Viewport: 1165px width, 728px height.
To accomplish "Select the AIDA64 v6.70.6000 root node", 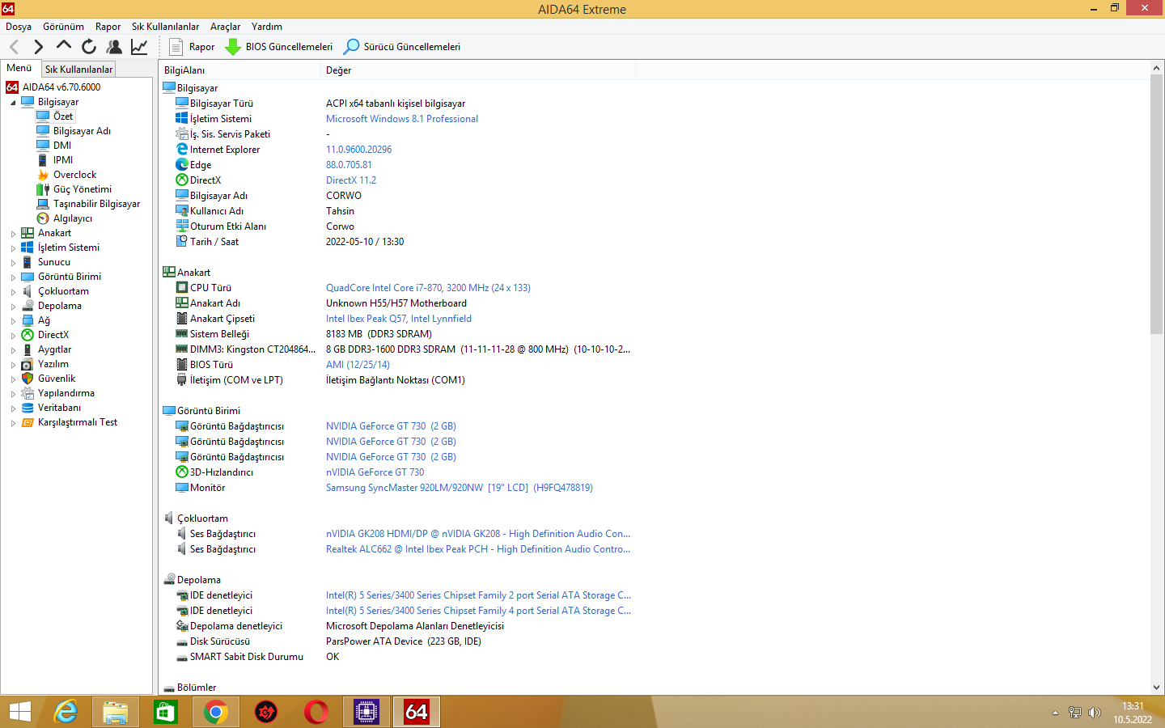I will click(x=61, y=87).
